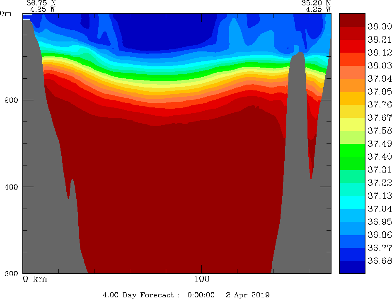Select the 36.77 scale label

(x=380, y=248)
